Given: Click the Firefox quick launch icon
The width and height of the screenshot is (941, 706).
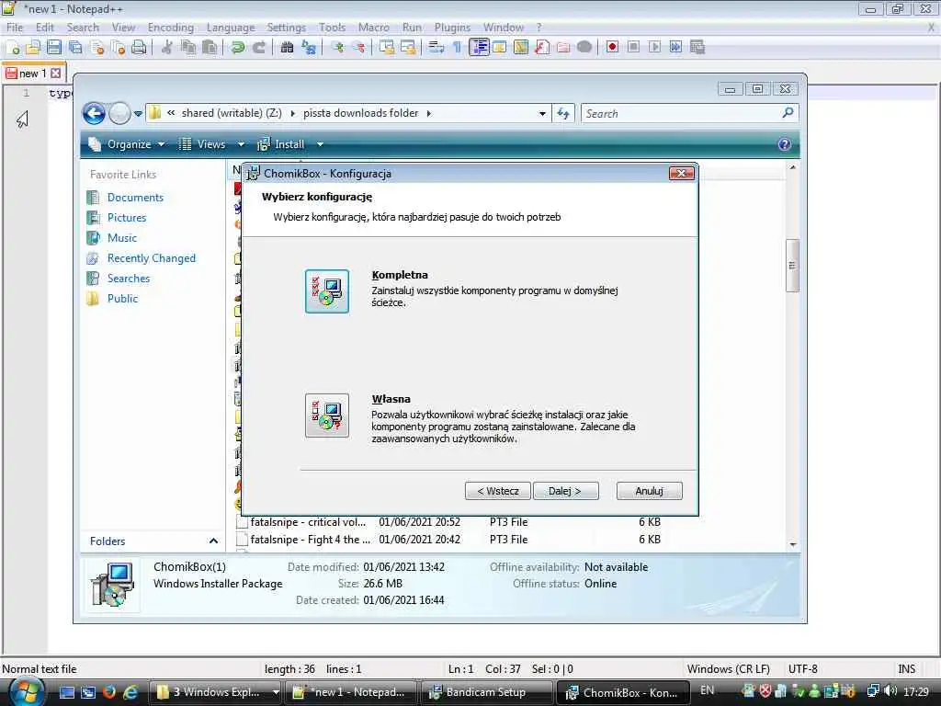Looking at the screenshot, I should [108, 692].
